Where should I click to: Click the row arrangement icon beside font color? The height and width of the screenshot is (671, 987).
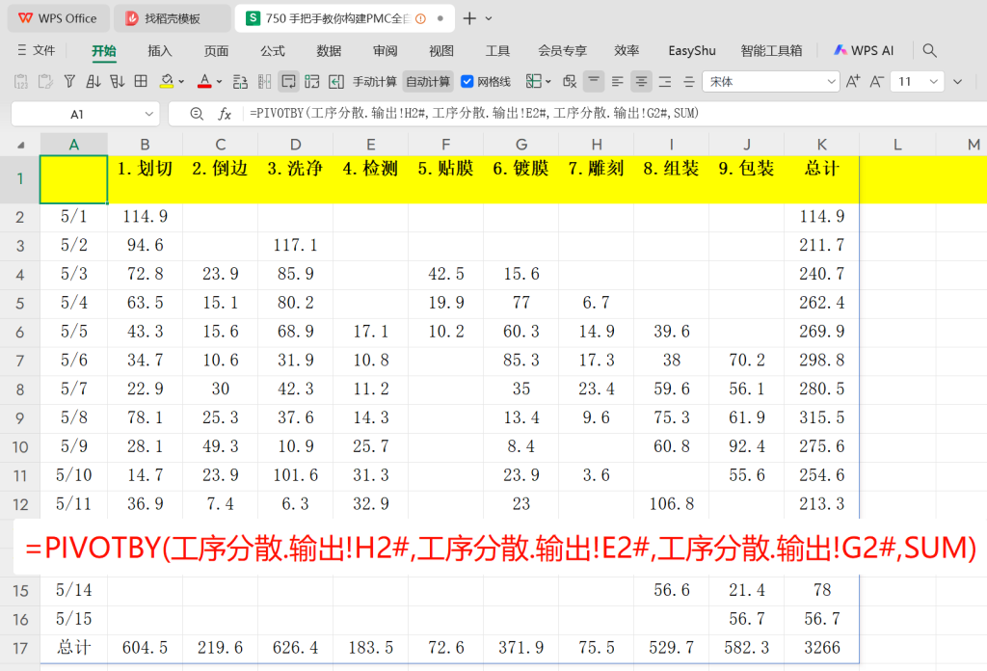(x=240, y=82)
